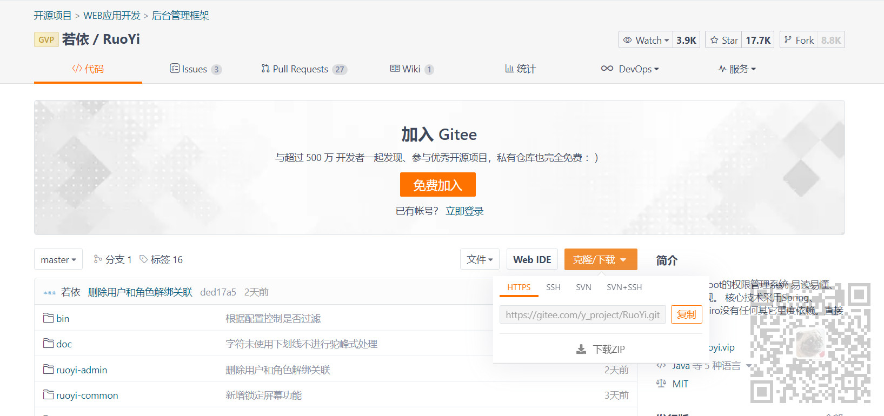This screenshot has width=884, height=416.
Task: Open the Wiki tab
Action: tap(412, 69)
